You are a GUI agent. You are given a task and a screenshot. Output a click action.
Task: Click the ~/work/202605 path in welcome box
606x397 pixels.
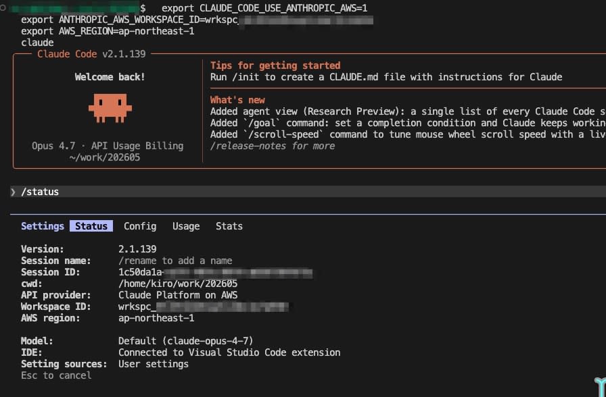[x=105, y=157]
